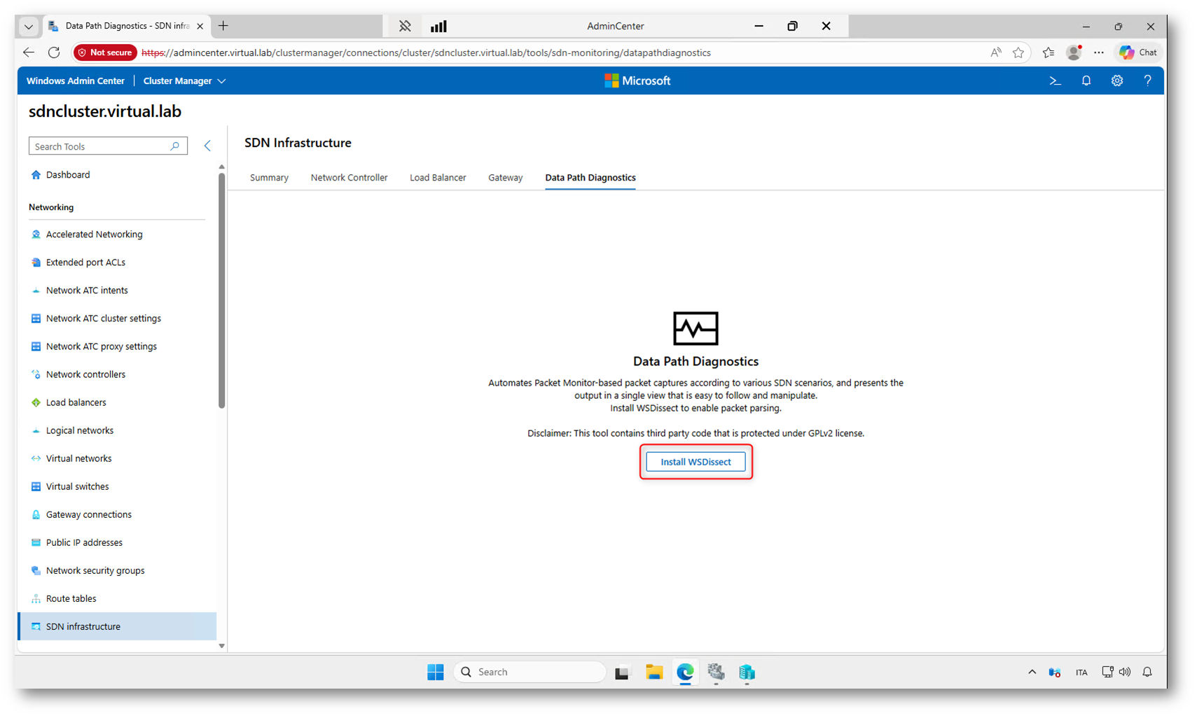
Task: Collapse the tools sidebar with the chevron
Action: click(x=207, y=146)
